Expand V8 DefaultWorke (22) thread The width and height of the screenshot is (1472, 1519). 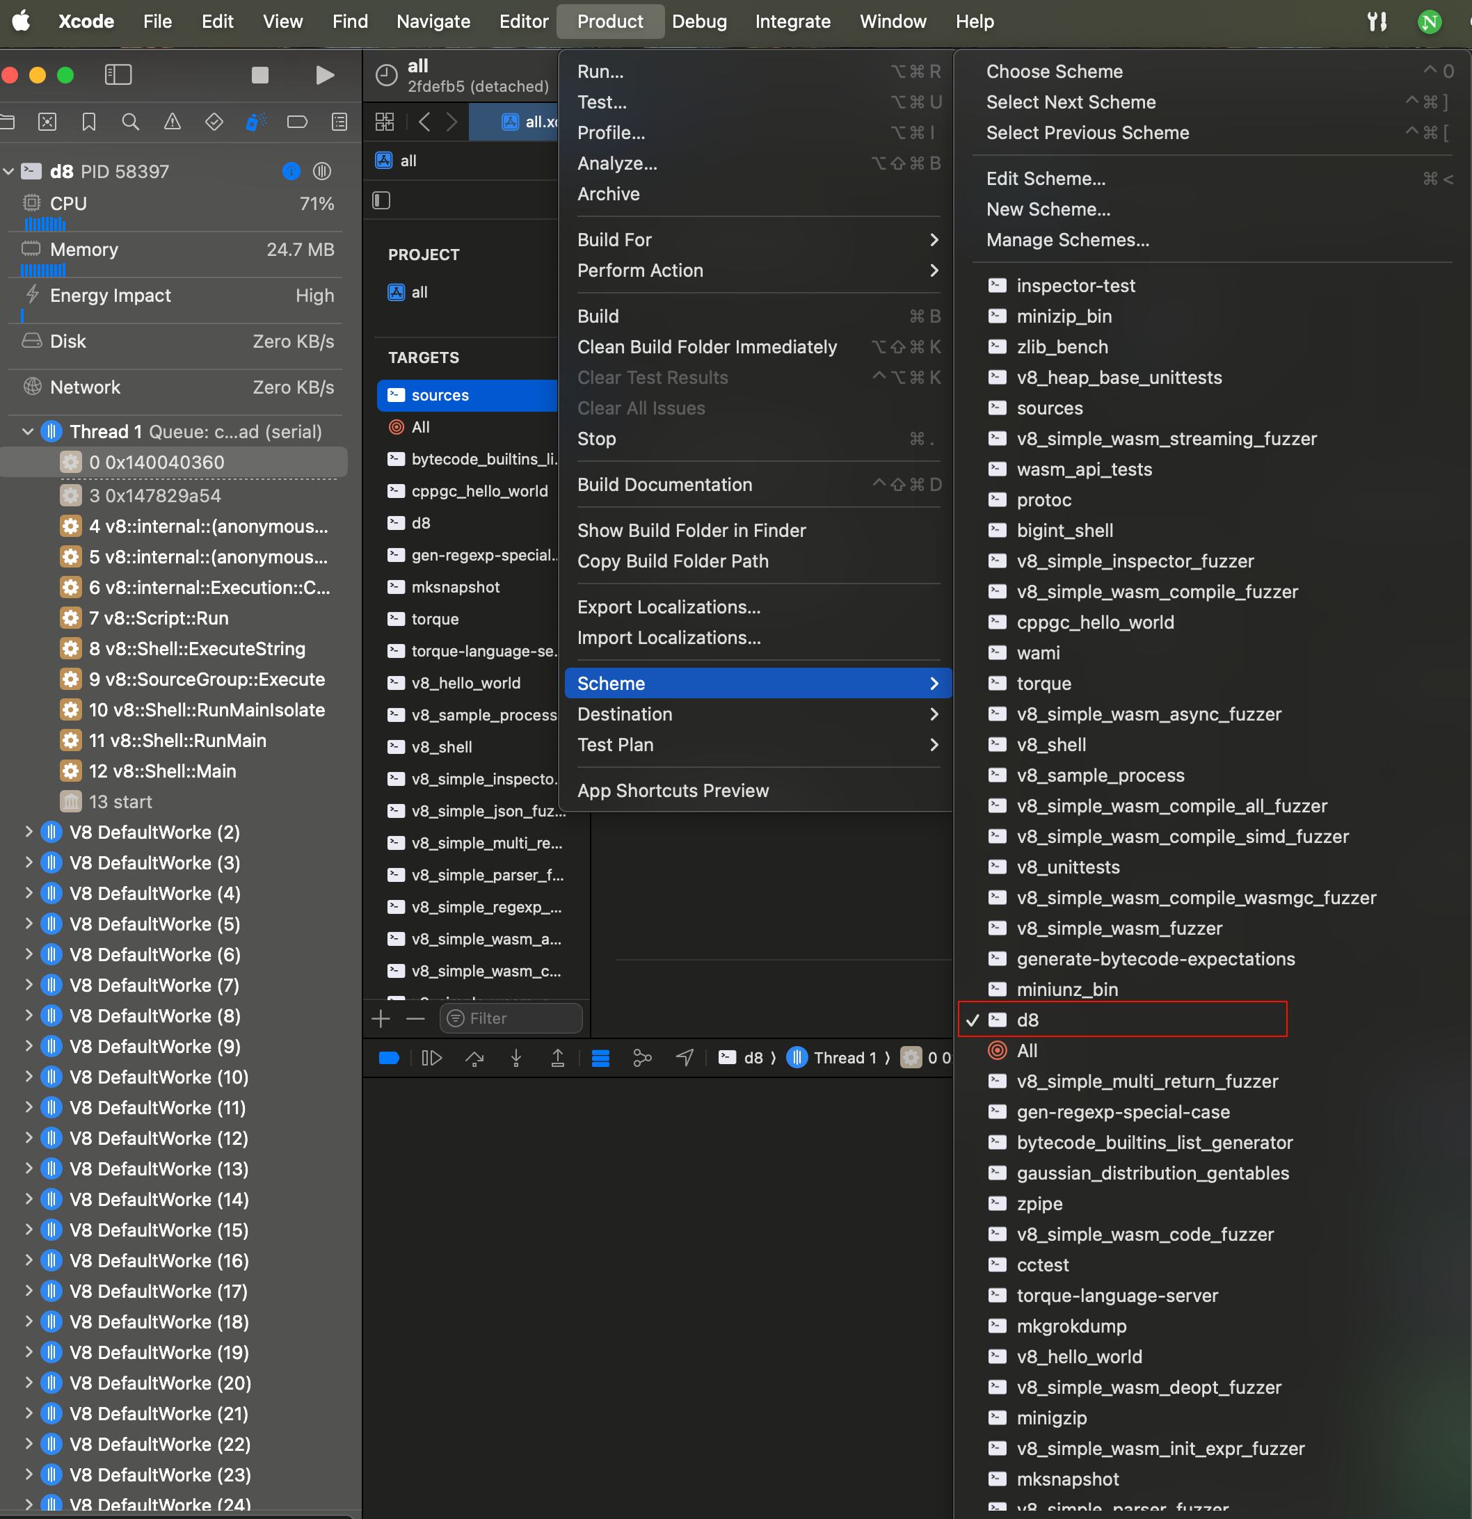(x=29, y=1444)
